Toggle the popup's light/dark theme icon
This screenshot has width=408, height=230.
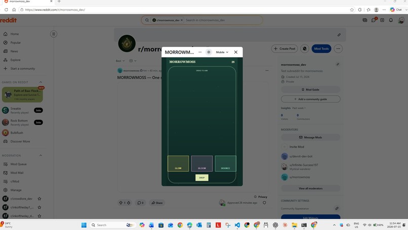[209, 52]
